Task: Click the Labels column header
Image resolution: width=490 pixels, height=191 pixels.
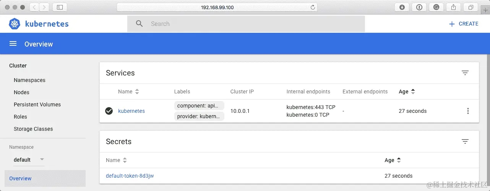Action: click(182, 91)
